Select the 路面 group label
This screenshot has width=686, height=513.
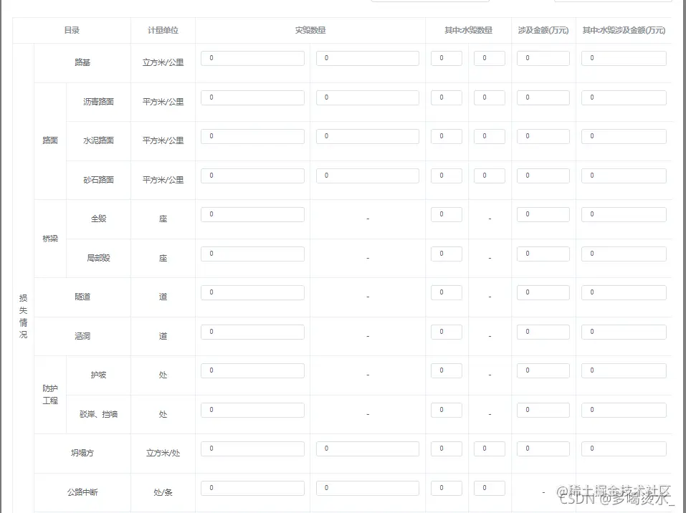(x=50, y=140)
